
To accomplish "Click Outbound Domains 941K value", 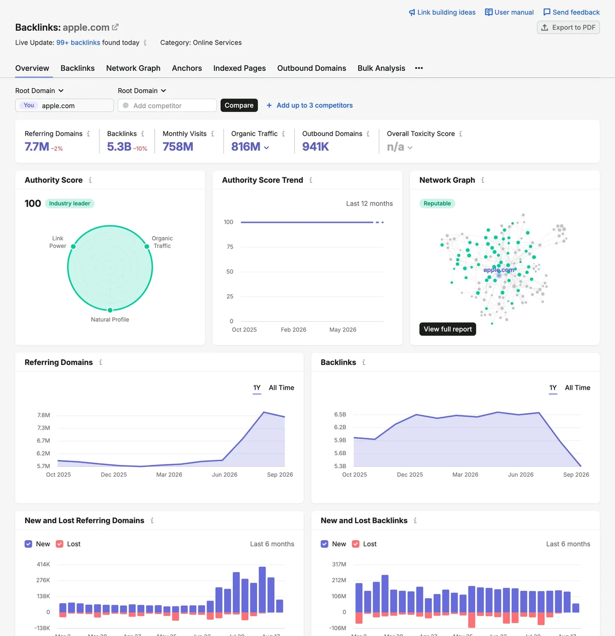I will (x=316, y=147).
